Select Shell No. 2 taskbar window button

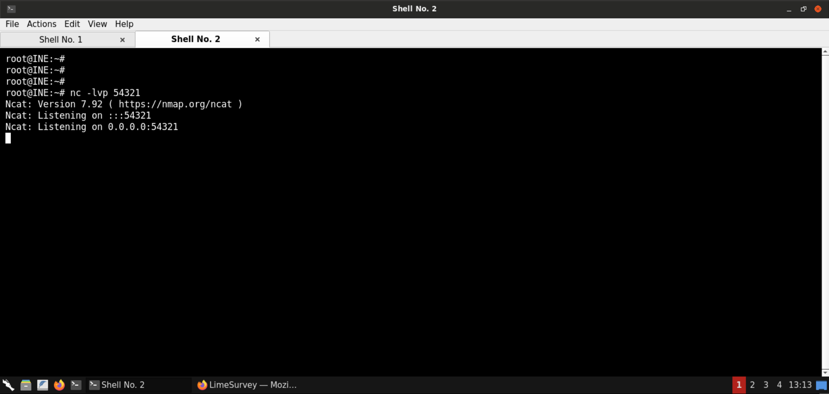139,385
